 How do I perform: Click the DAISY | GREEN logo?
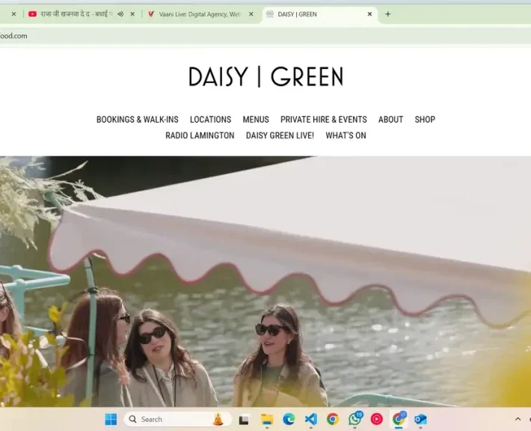(x=265, y=76)
